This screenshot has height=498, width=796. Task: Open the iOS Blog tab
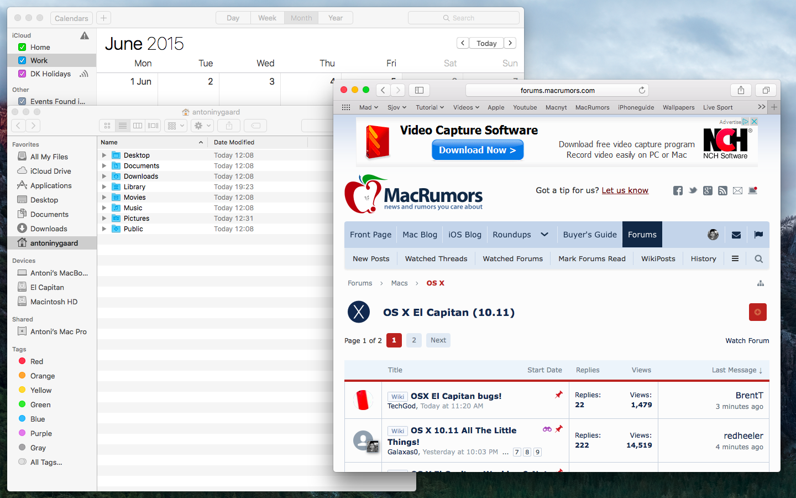pyautogui.click(x=465, y=235)
